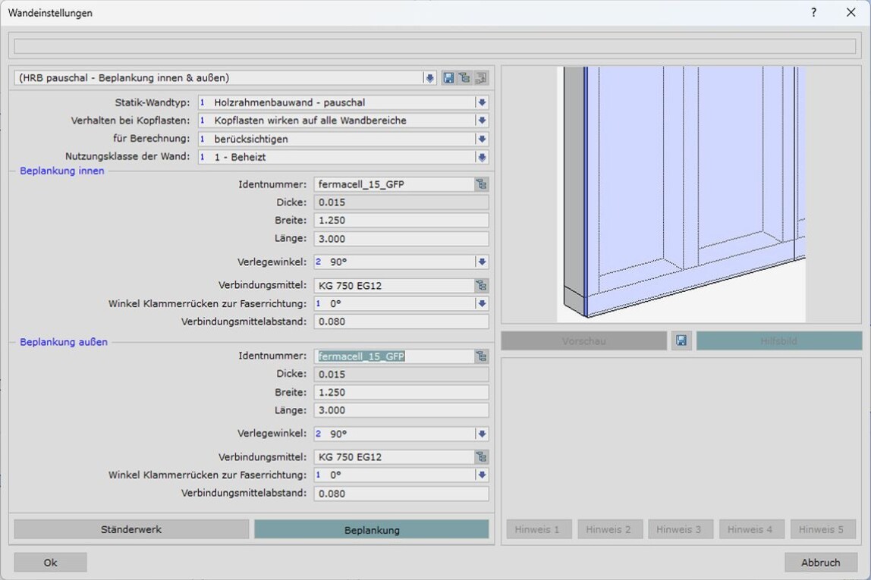Browse Identnummer catalog for Beplankung innen
The height and width of the screenshot is (580, 871).
click(x=482, y=185)
